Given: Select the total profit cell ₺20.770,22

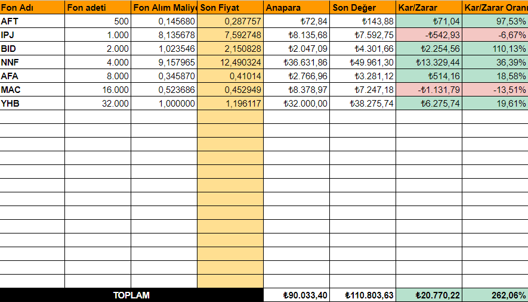Looking at the screenshot, I should pyautogui.click(x=429, y=295).
